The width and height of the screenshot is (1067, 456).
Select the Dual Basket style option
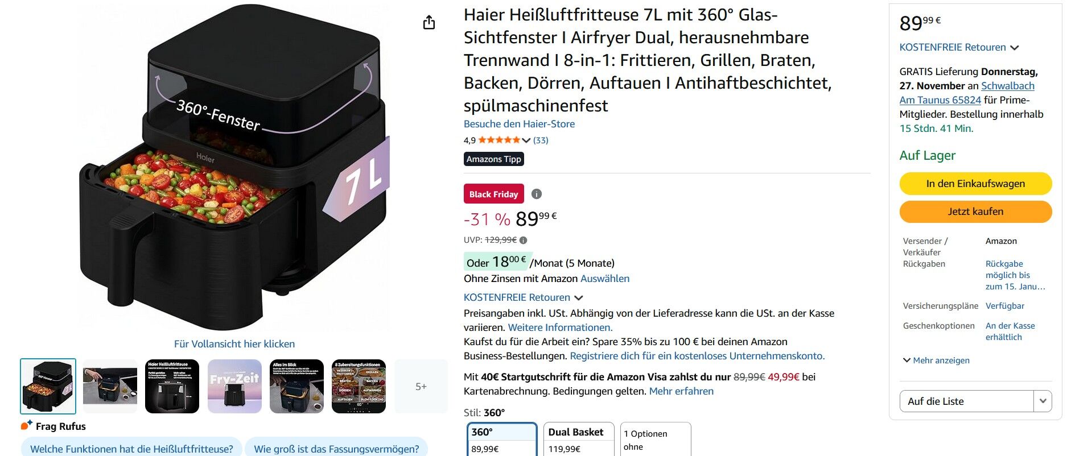(x=579, y=439)
